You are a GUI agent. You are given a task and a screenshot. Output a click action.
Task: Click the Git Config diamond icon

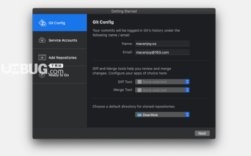pyautogui.click(x=42, y=23)
